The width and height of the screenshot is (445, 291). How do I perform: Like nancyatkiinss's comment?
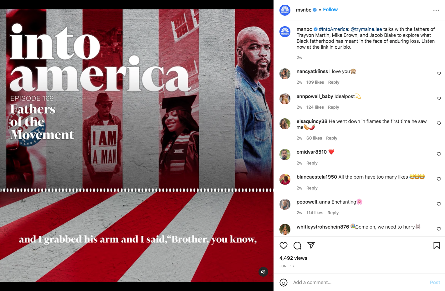click(439, 74)
